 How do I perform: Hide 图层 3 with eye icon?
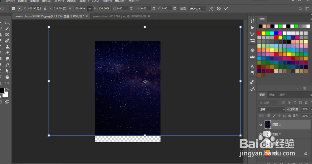(x=261, y=125)
